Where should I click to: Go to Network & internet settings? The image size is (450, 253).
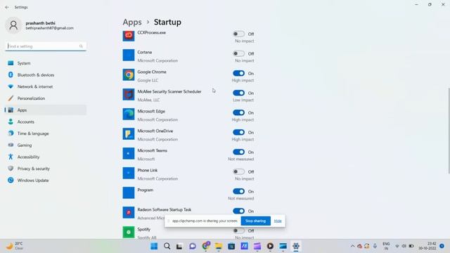click(x=46, y=86)
